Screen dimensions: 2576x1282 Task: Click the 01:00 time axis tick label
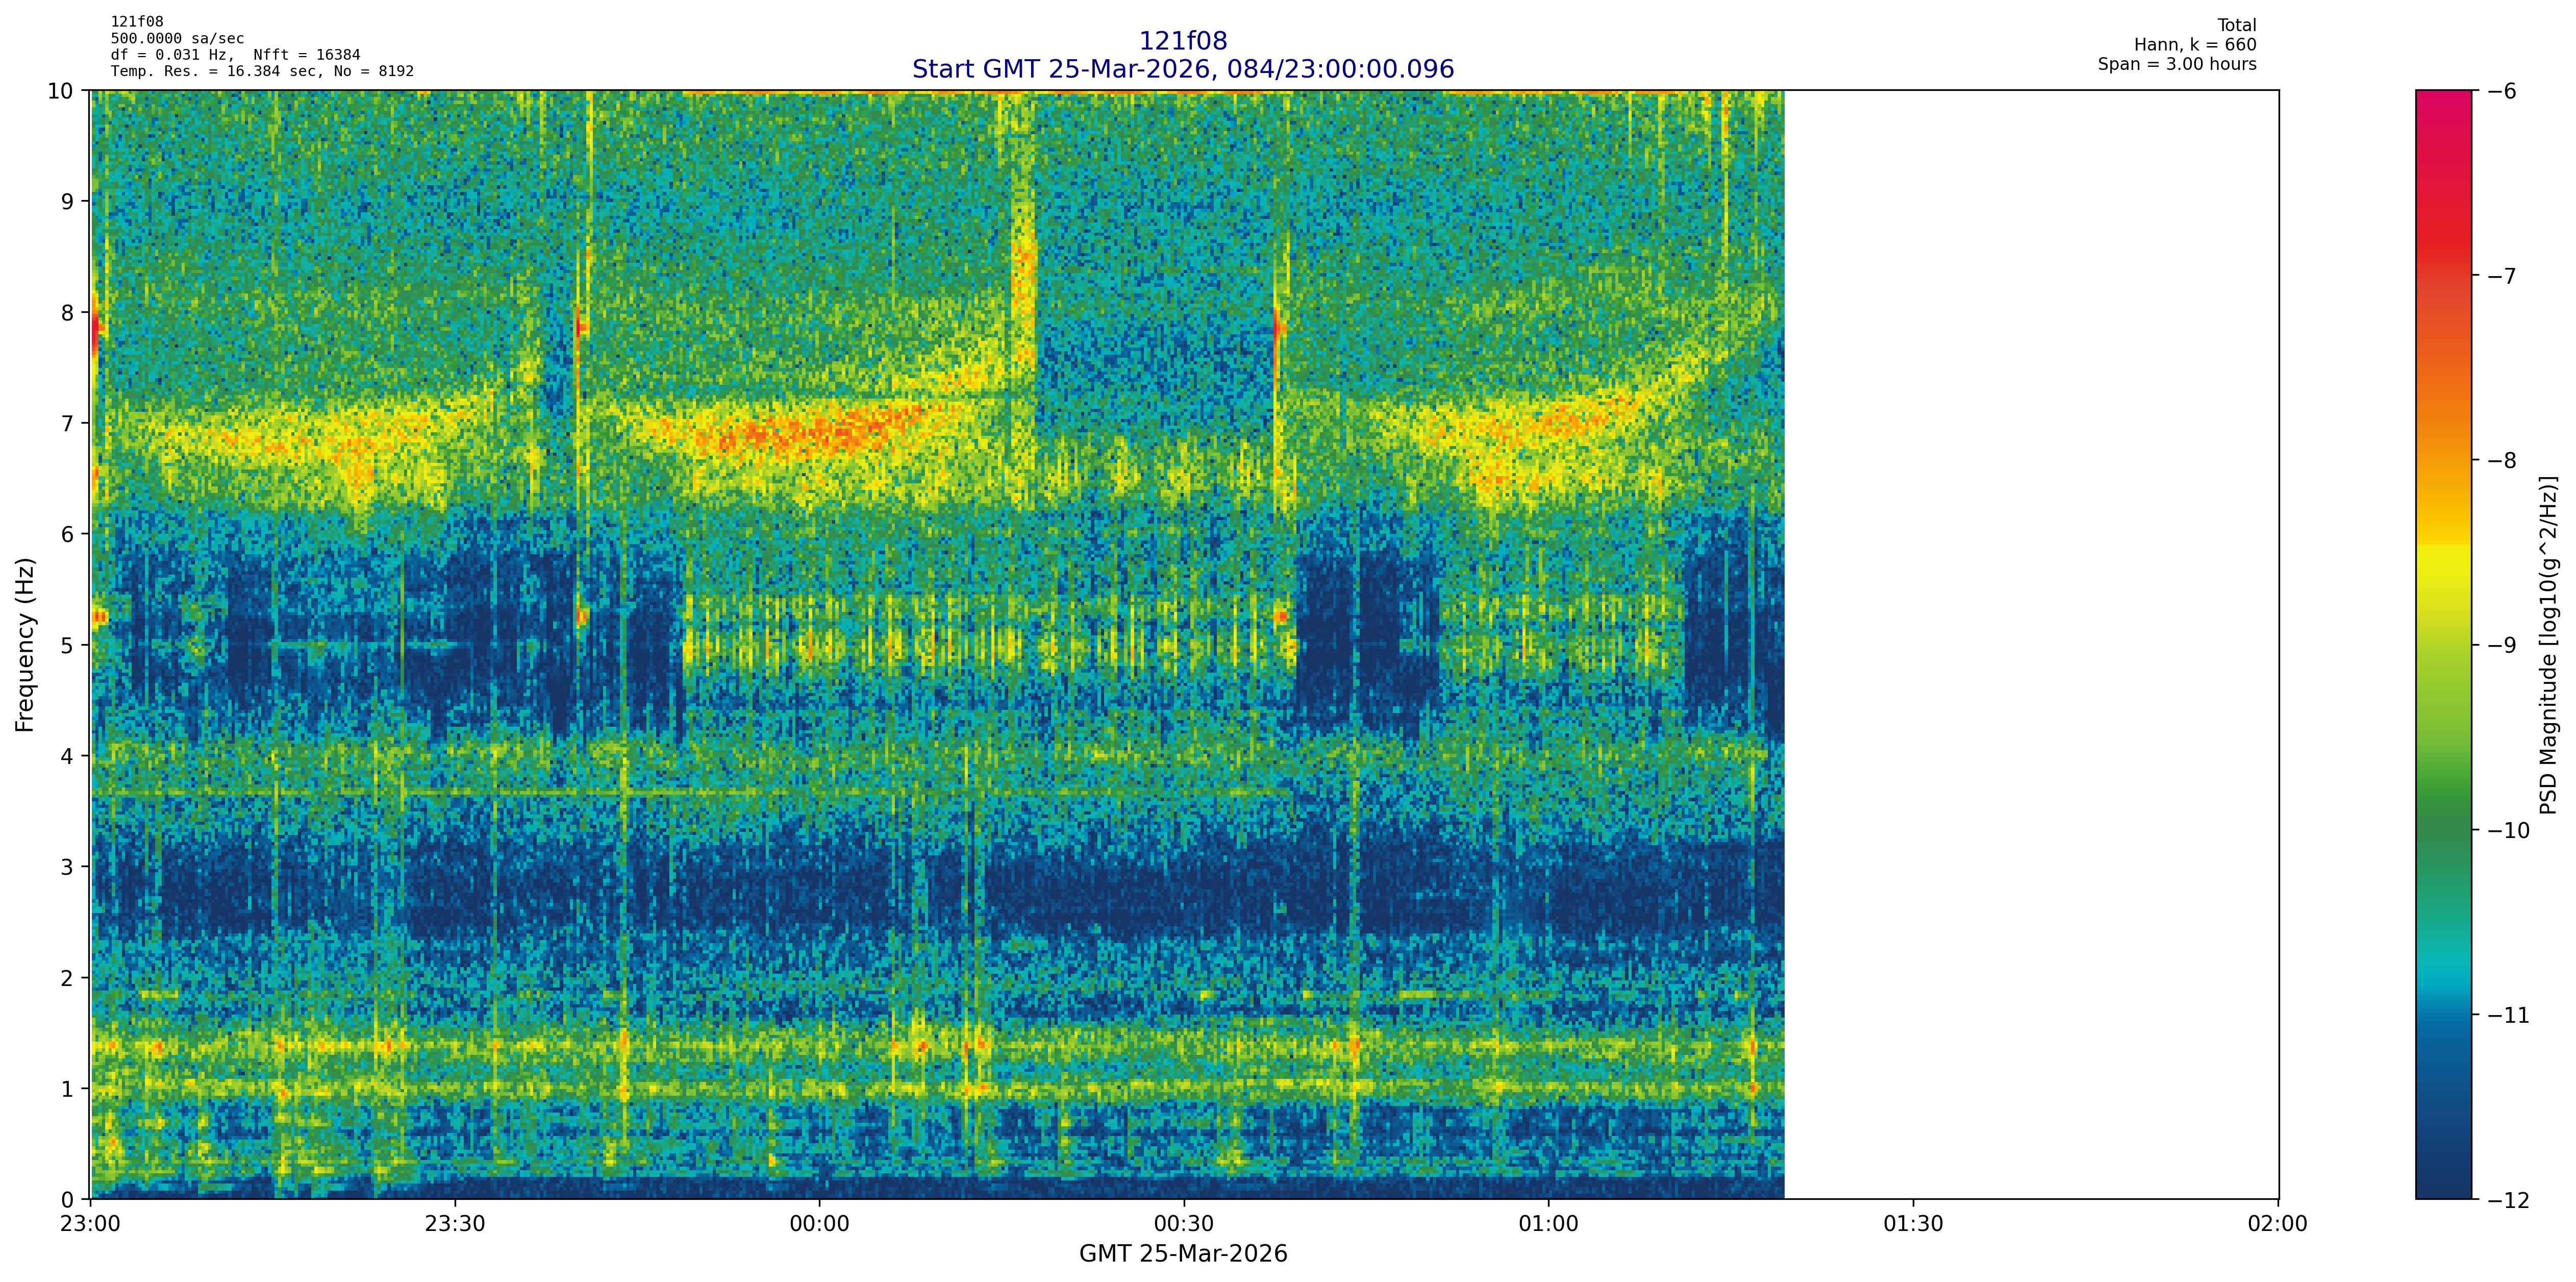[x=1548, y=1224]
